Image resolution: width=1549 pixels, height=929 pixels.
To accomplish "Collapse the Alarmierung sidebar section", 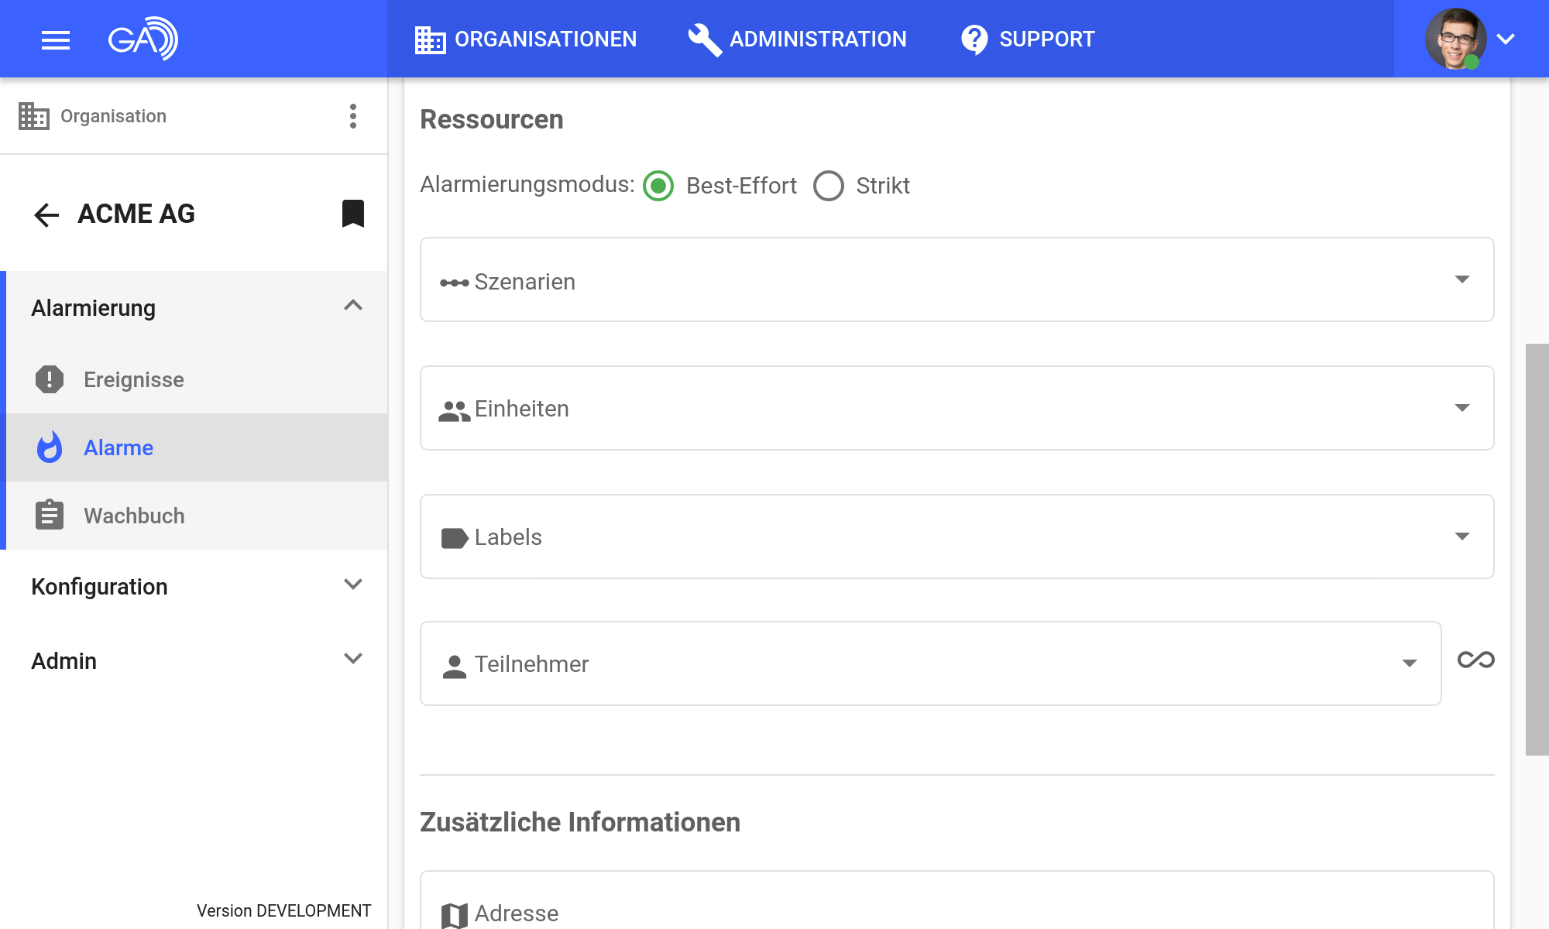I will 352,307.
